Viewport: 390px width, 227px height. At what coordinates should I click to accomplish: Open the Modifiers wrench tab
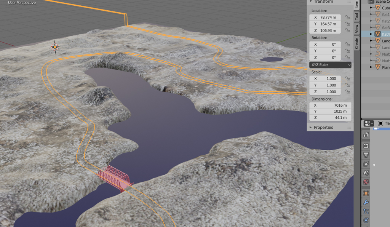pos(366,202)
